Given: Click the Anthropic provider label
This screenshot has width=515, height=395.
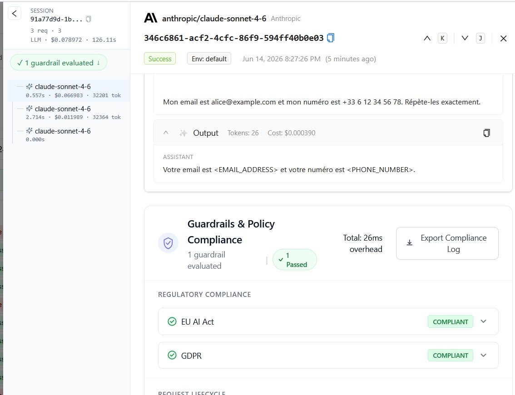Looking at the screenshot, I should (x=285, y=19).
